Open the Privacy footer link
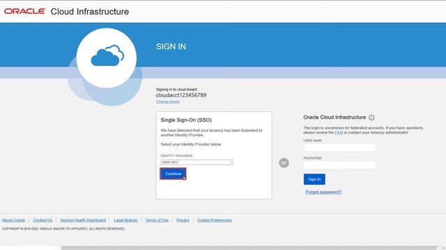446x250 pixels. [183, 220]
